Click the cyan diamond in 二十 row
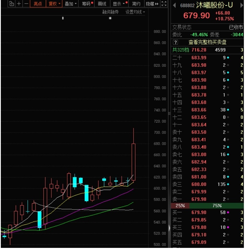Viewport: 245px width, 249px height. (x=228, y=58)
